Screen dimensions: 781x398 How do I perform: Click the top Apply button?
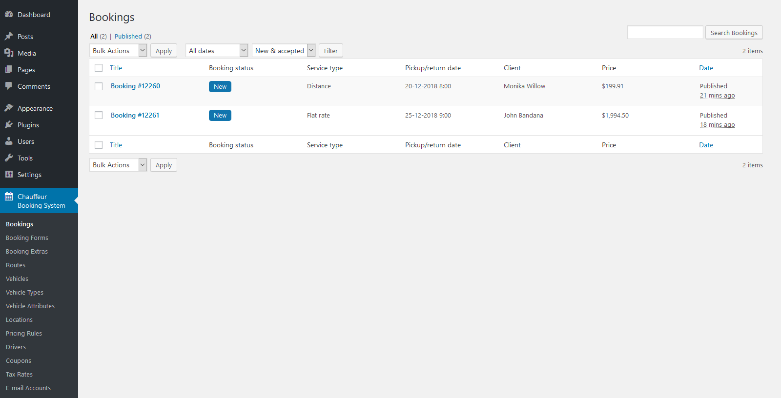click(x=164, y=51)
